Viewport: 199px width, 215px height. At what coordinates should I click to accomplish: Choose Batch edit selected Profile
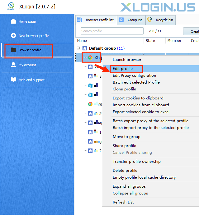pyautogui.click(x=136, y=82)
